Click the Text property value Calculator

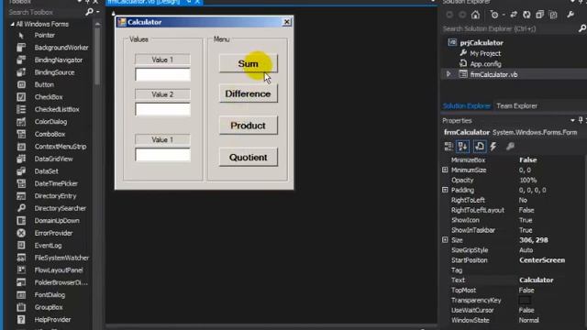(536, 280)
